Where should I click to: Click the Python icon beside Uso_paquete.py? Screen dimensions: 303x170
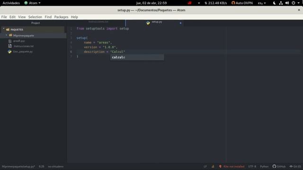(9, 51)
